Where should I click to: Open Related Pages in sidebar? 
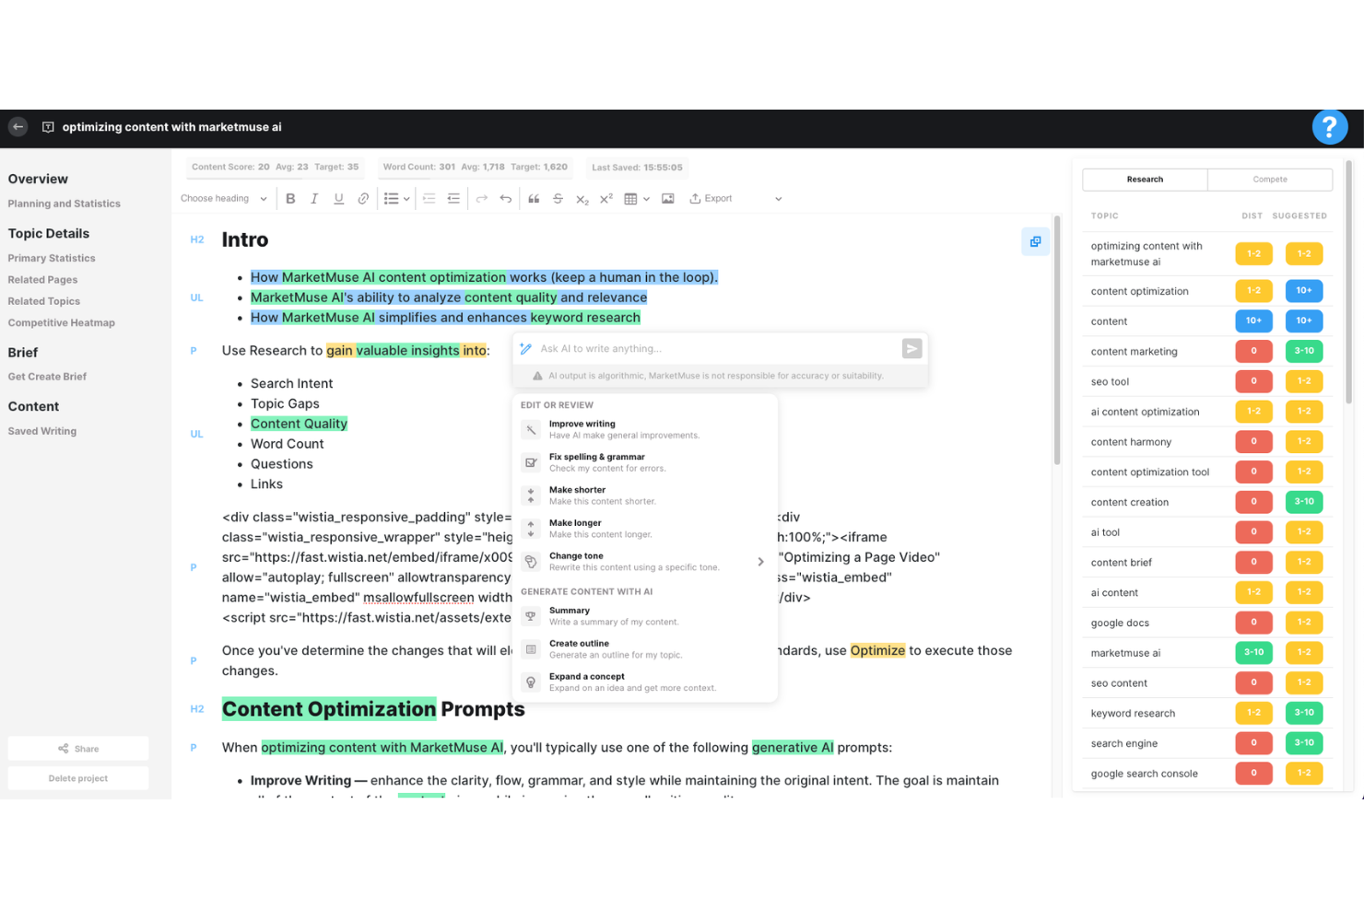tap(42, 280)
